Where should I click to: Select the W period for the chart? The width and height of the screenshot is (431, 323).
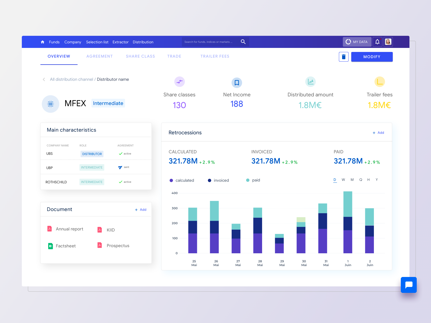click(343, 180)
